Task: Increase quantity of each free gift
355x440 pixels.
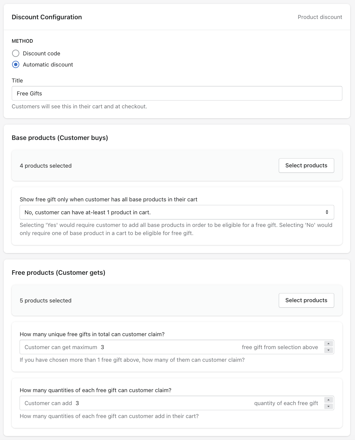Action: click(328, 400)
